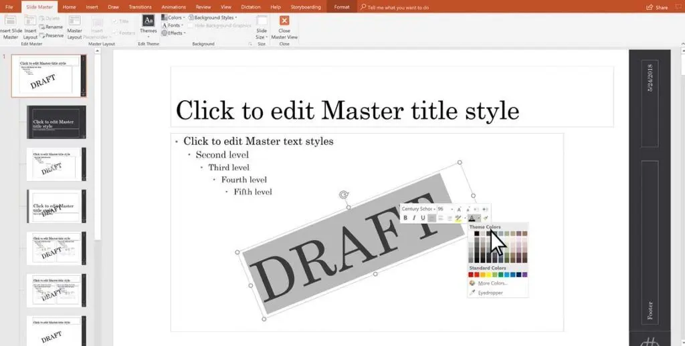The image size is (685, 346).
Task: Click the Decrease Font Size icon
Action: click(x=468, y=209)
